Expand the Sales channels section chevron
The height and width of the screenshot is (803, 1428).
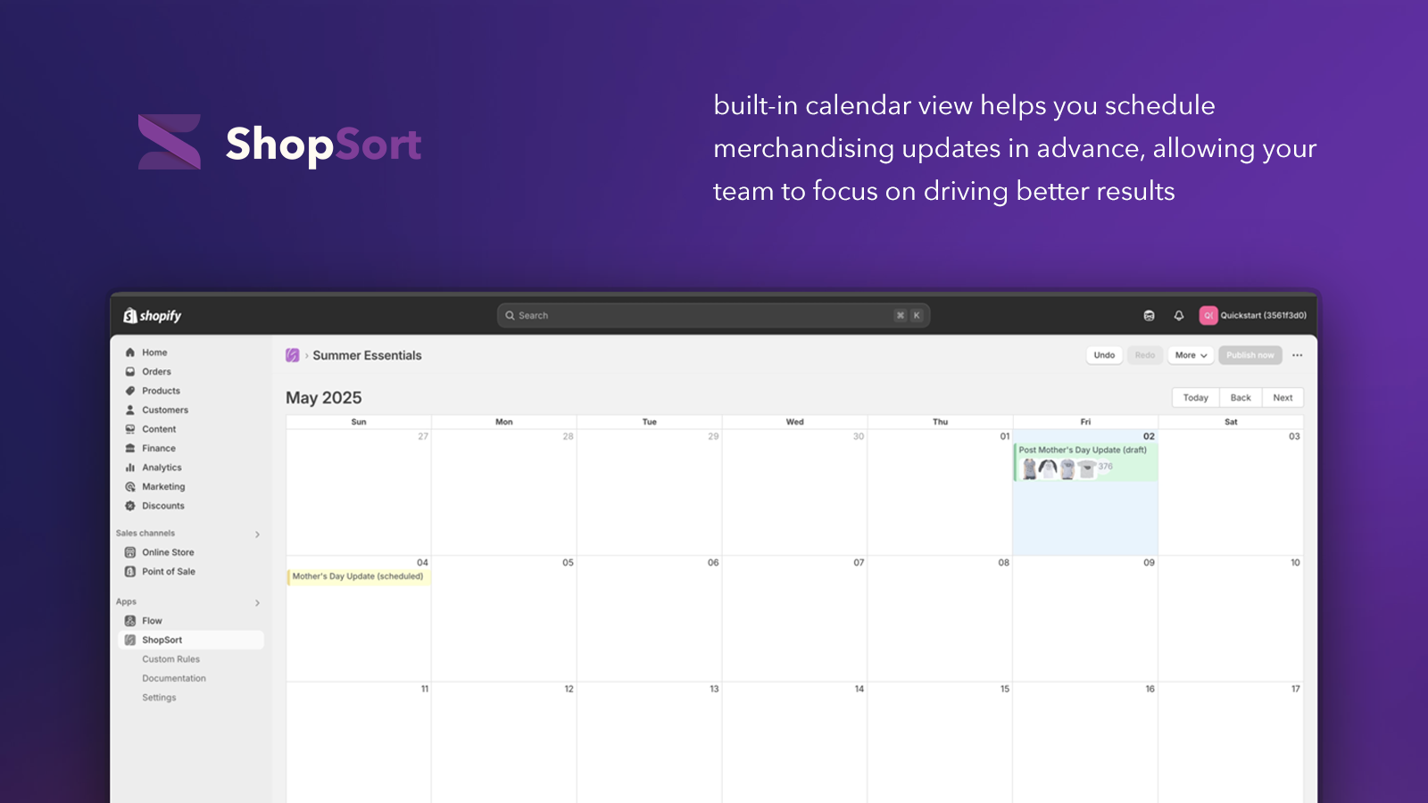click(x=257, y=534)
